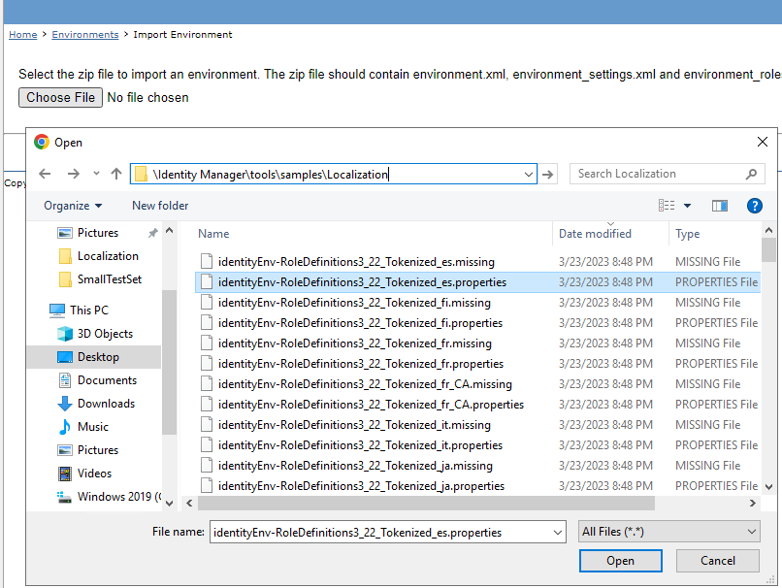
Task: Select Tokenized_ja.missing file
Action: pyautogui.click(x=477, y=466)
